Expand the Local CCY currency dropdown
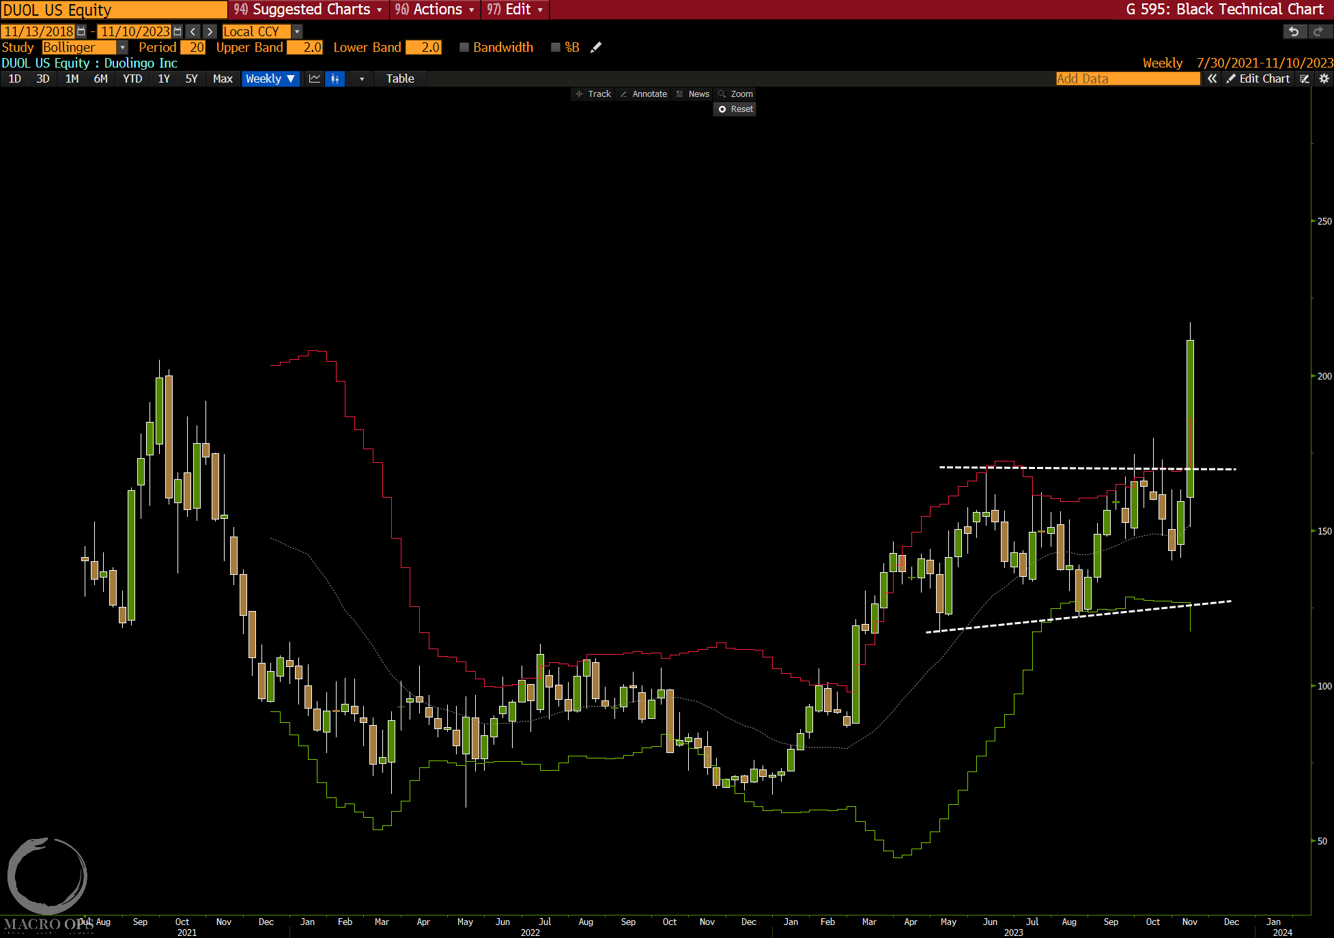The width and height of the screenshot is (1334, 938). [297, 31]
